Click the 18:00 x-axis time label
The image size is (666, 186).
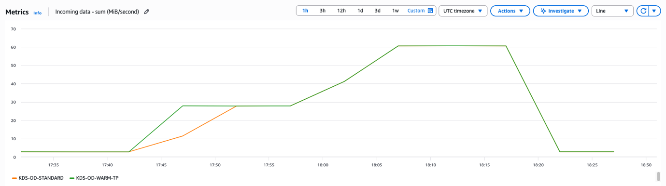(x=323, y=165)
